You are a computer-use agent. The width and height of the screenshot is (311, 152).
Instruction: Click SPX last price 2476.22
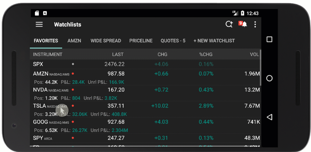(x=115, y=64)
